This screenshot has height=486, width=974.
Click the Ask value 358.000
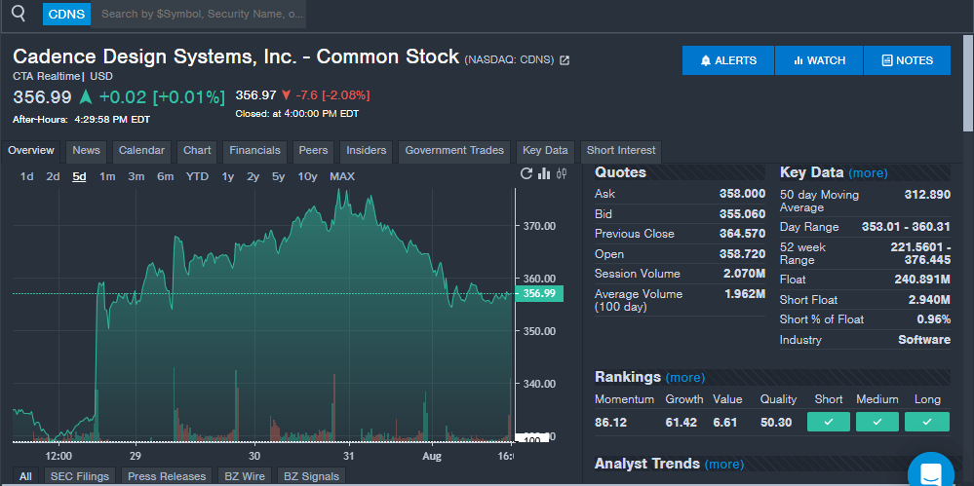pos(742,194)
